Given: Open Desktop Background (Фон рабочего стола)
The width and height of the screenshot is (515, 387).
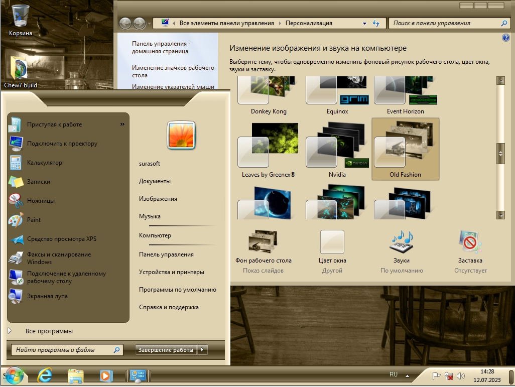Looking at the screenshot, I should [263, 242].
